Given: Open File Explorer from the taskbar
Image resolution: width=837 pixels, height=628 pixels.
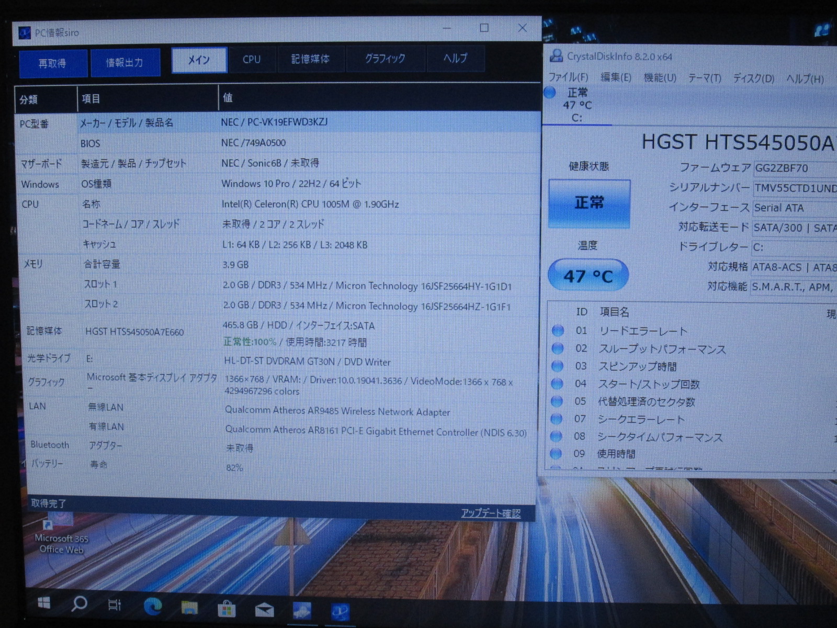Looking at the screenshot, I should pyautogui.click(x=189, y=607).
